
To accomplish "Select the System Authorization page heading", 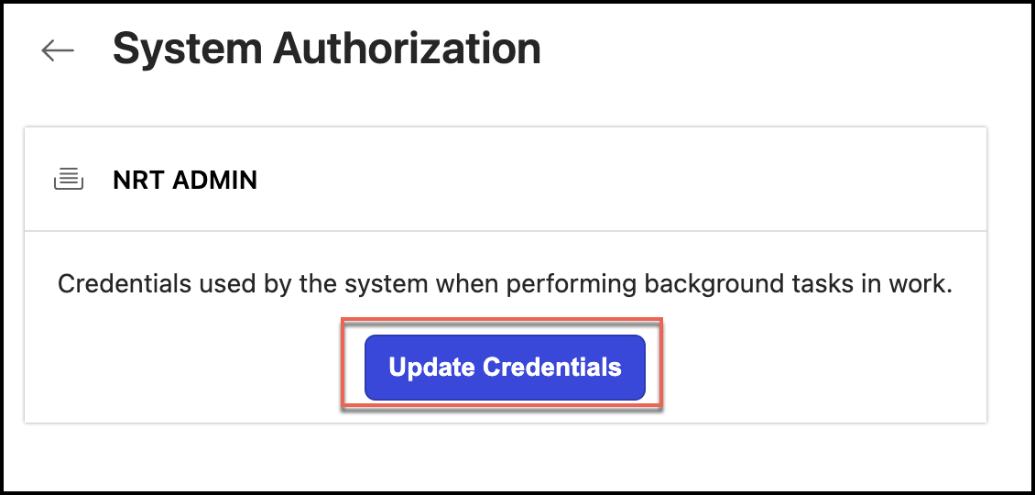I will pyautogui.click(x=326, y=49).
